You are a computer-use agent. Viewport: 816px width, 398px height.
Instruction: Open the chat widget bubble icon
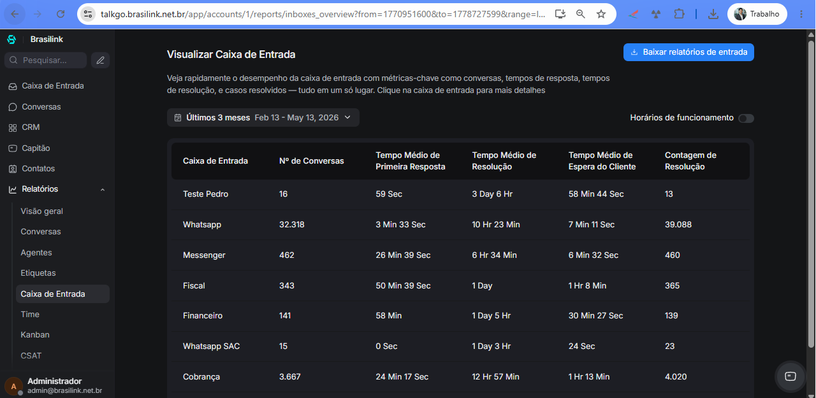click(x=790, y=376)
